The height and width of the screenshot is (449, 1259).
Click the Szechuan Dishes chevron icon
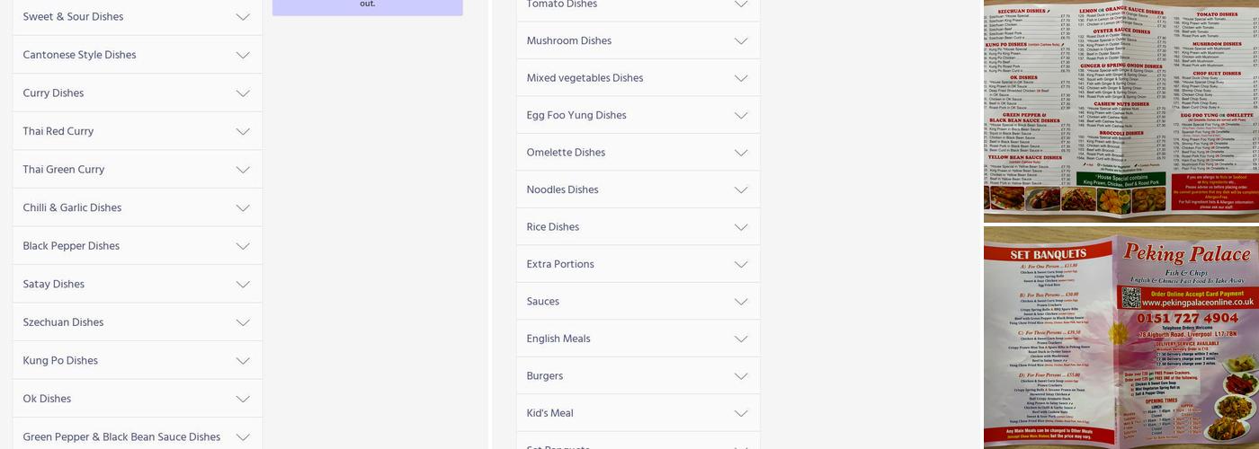click(243, 322)
